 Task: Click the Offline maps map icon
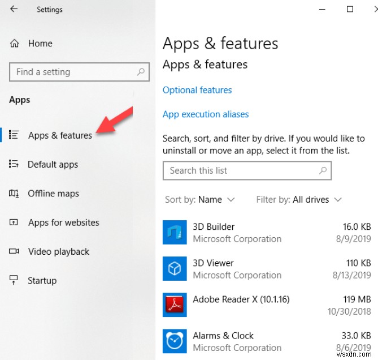point(14,193)
